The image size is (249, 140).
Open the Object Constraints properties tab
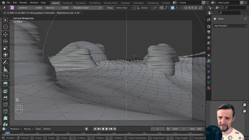point(209,77)
